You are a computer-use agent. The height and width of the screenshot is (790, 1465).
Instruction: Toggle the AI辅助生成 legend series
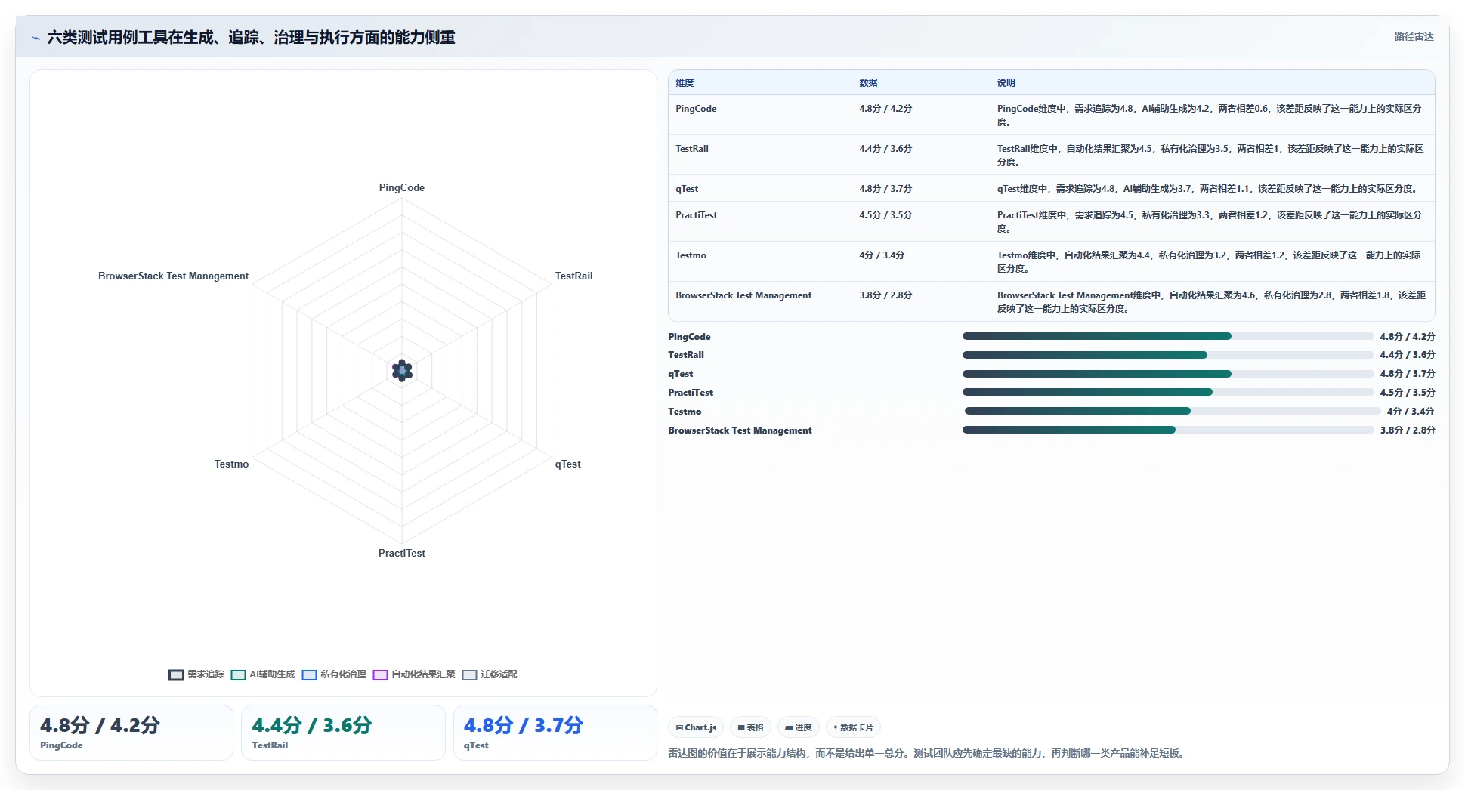(x=263, y=674)
